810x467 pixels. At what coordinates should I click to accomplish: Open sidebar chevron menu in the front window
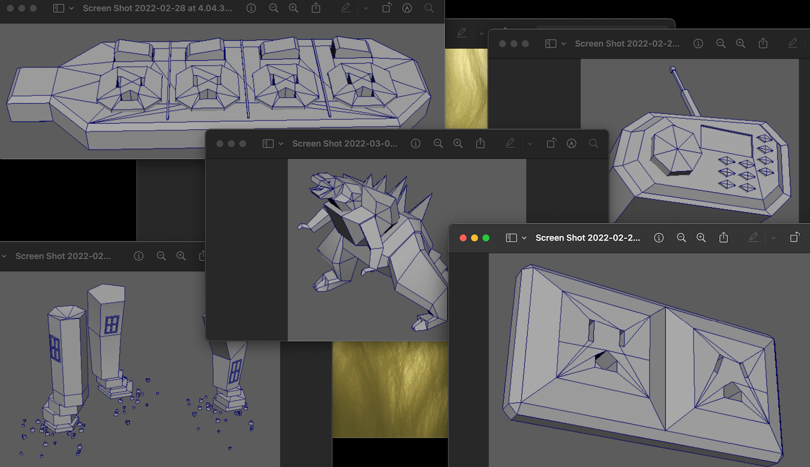point(524,238)
